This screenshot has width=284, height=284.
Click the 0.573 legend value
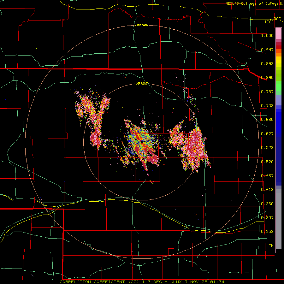click(x=267, y=148)
